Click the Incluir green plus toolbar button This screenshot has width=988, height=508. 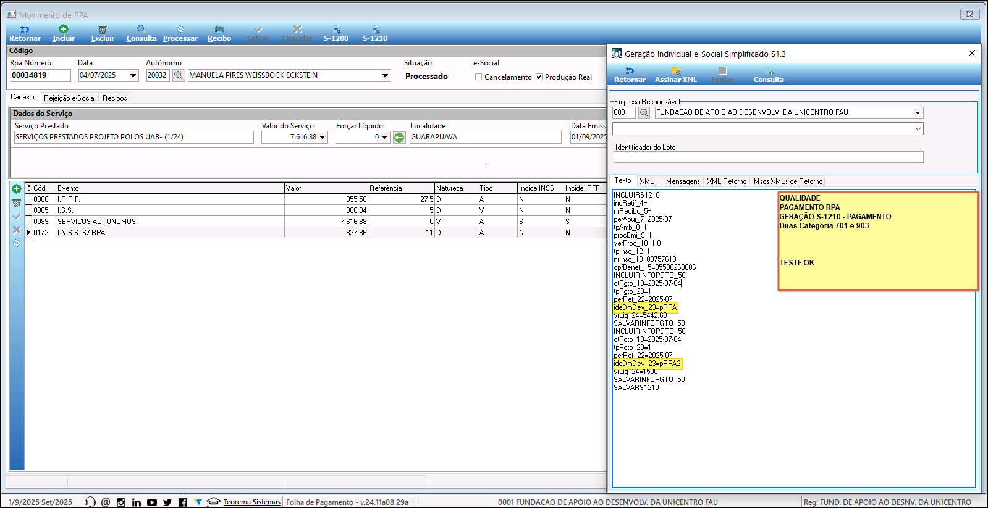click(64, 33)
